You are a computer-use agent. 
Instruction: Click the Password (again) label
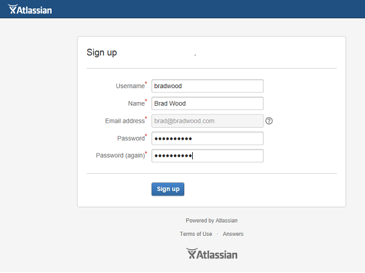pyautogui.click(x=120, y=156)
